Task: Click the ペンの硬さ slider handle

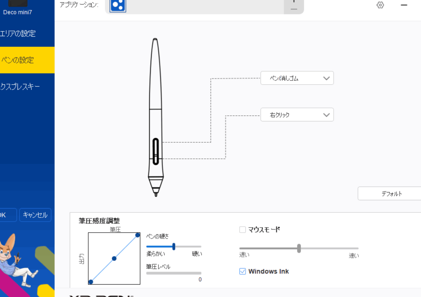Action: point(174,246)
